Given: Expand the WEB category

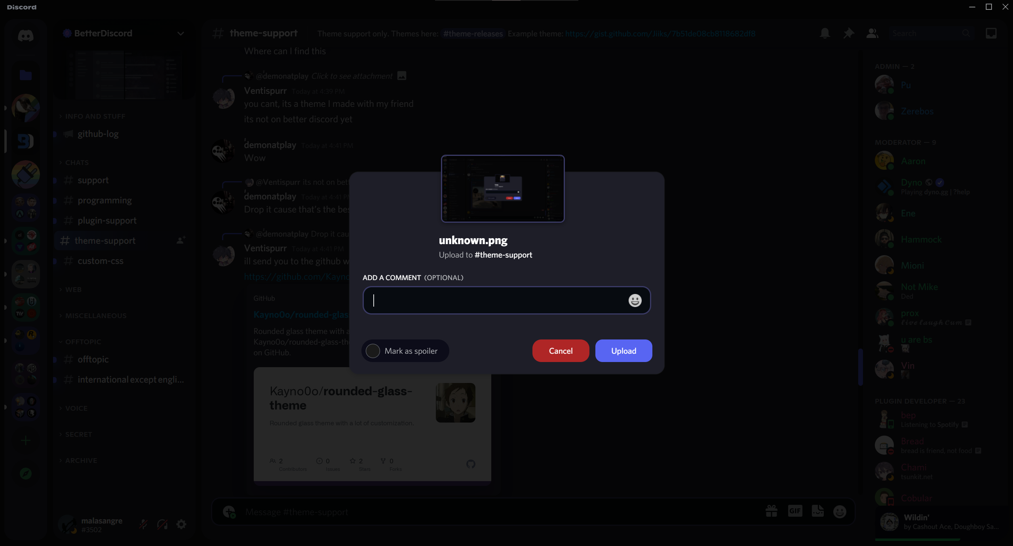Looking at the screenshot, I should click(x=70, y=290).
